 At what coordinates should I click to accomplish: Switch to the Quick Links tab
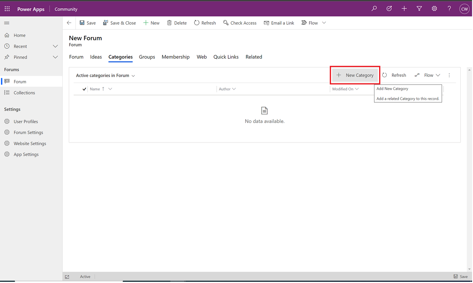pos(226,57)
